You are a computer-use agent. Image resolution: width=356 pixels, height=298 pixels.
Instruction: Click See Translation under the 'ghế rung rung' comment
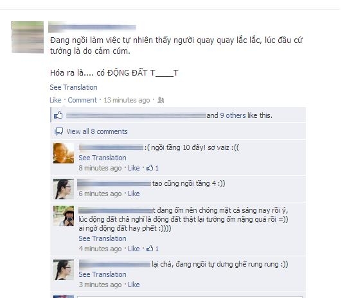tap(102, 274)
